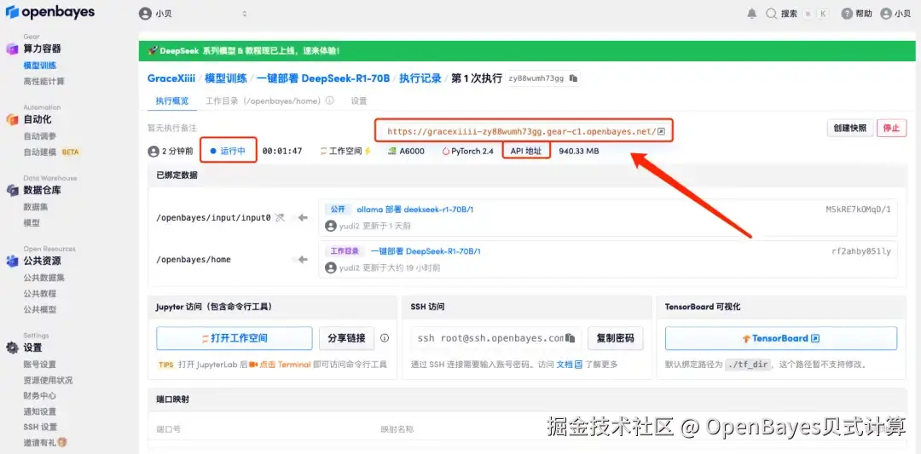Viewport: 921px width, 454px height.
Task: Click 复制密码 button
Action: point(616,338)
